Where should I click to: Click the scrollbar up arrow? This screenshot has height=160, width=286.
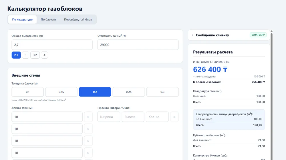[272, 31]
